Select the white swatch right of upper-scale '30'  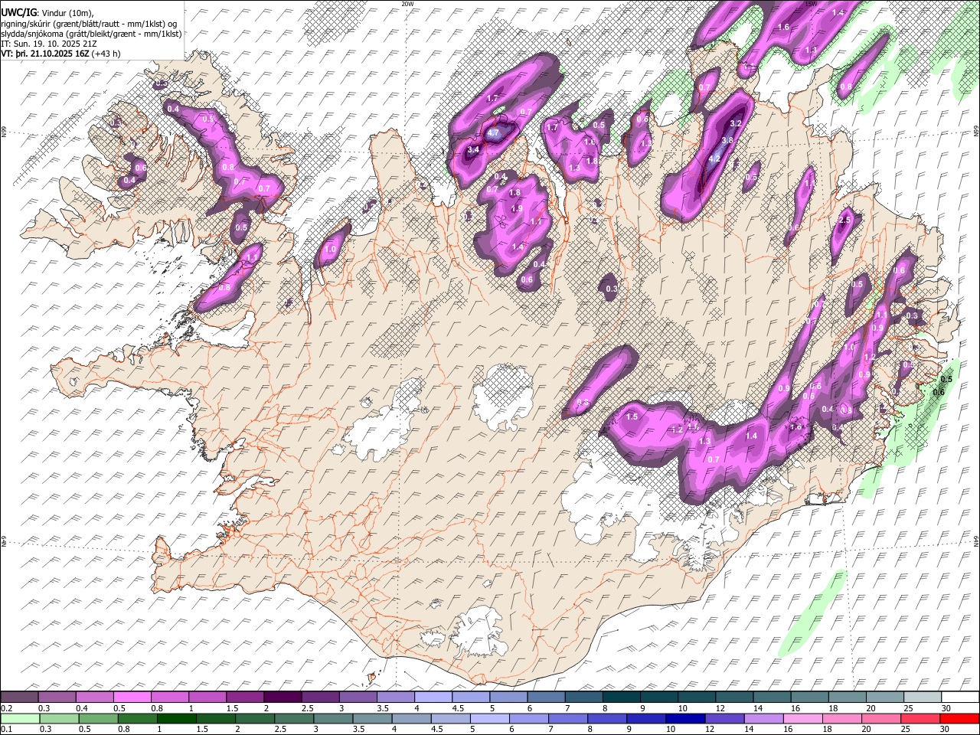click(959, 697)
